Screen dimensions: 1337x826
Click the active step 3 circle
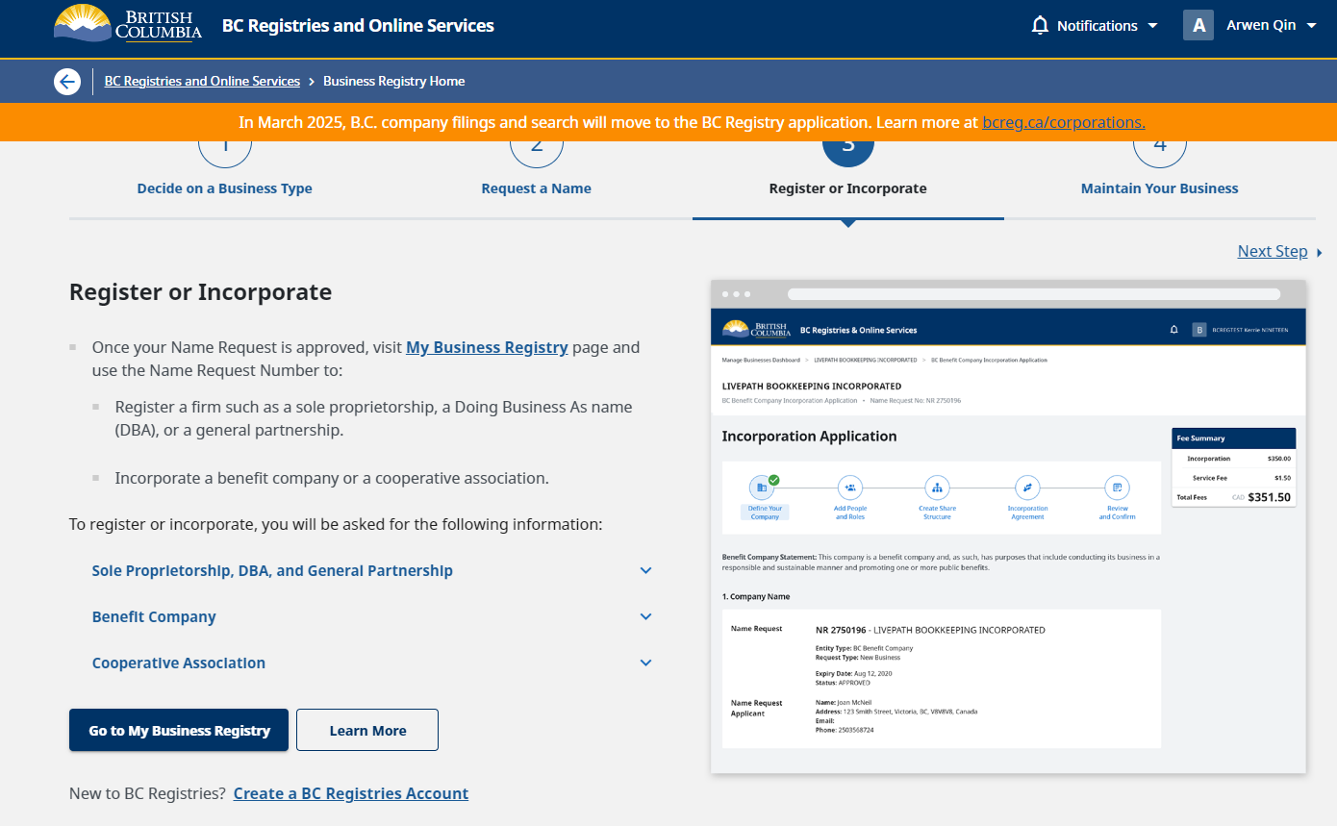click(x=848, y=154)
